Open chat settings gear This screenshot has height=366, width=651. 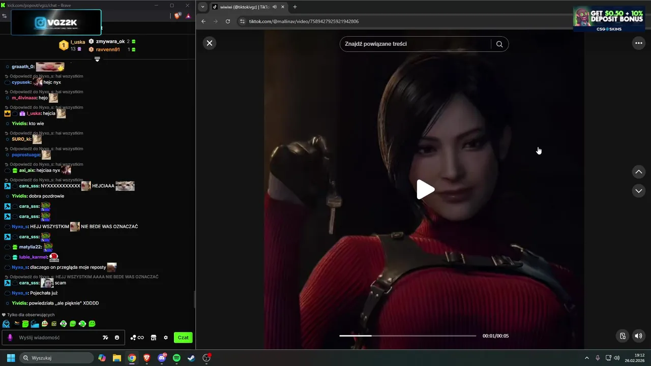tap(166, 338)
